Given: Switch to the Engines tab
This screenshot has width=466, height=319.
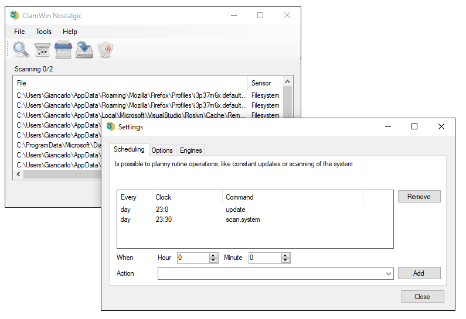Looking at the screenshot, I should (x=191, y=150).
